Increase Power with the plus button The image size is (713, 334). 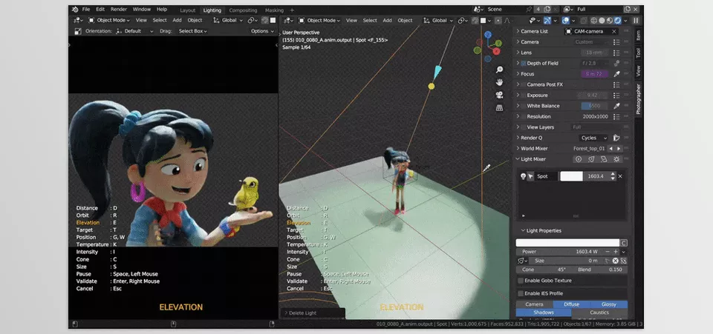(x=616, y=252)
